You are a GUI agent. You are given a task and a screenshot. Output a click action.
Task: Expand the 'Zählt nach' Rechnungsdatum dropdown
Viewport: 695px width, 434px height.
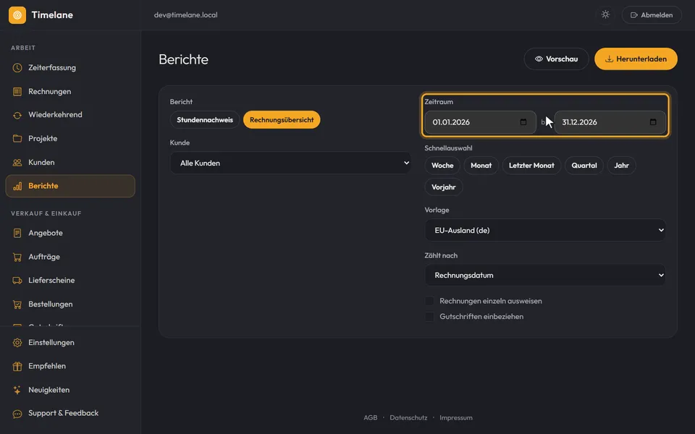click(545, 276)
